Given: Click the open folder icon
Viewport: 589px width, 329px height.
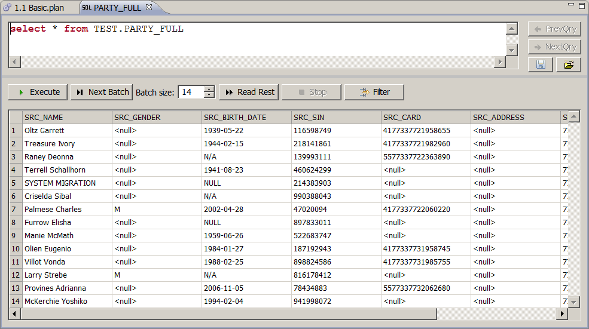Looking at the screenshot, I should 568,64.
